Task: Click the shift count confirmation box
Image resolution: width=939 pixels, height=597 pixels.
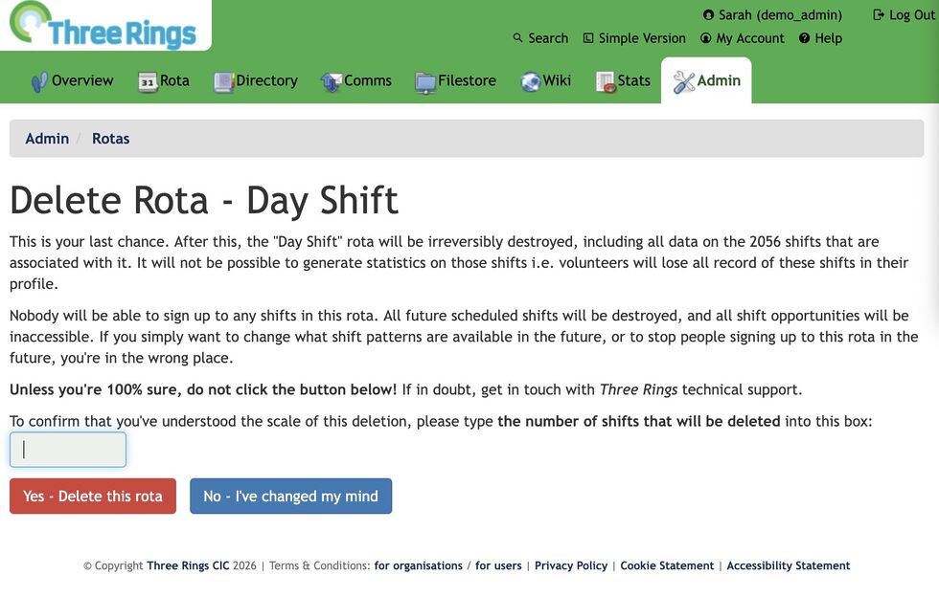Action: click(x=67, y=450)
